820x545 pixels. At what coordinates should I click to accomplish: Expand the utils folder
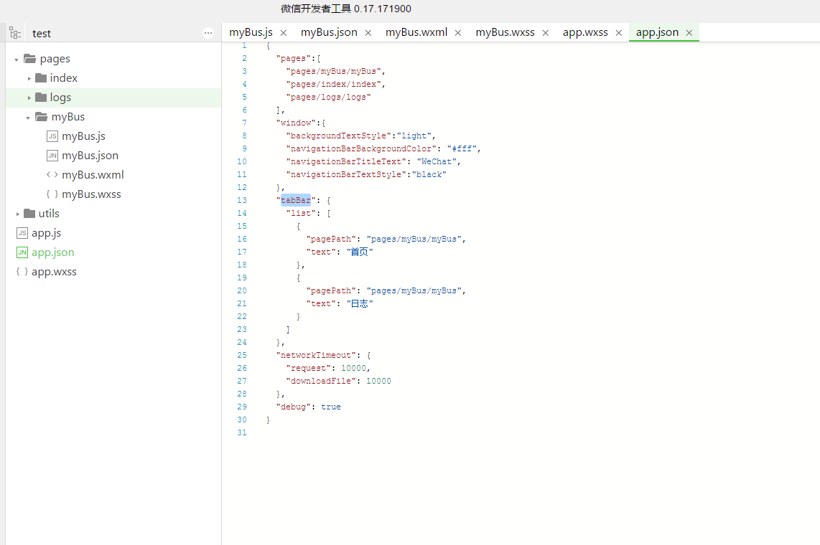click(18, 214)
